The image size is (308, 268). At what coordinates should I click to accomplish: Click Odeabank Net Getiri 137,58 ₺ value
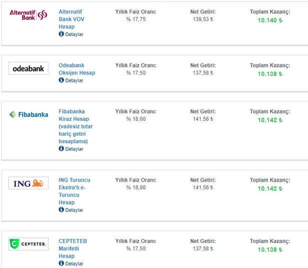pos(202,73)
